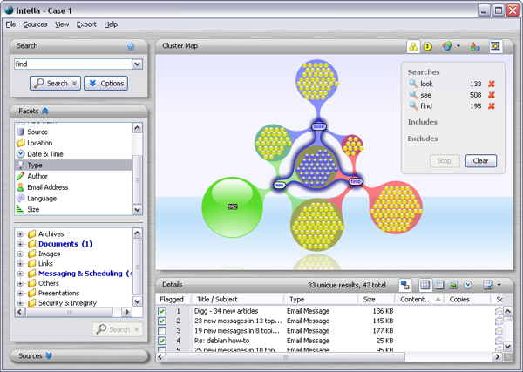Click the Search help question-mark icon
523x372 pixels.
pos(131,47)
